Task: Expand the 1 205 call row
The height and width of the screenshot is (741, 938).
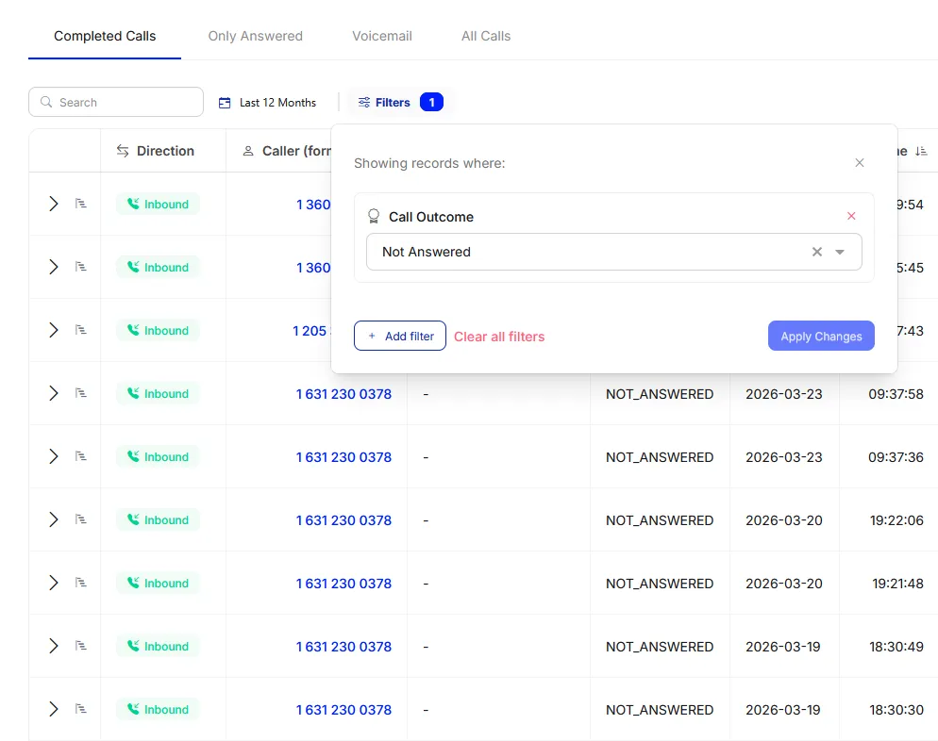Action: [53, 330]
